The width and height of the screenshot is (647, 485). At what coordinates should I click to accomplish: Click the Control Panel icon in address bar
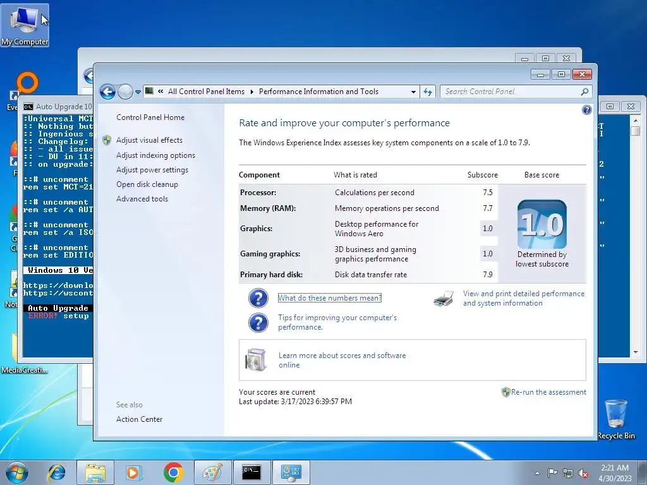coord(149,91)
